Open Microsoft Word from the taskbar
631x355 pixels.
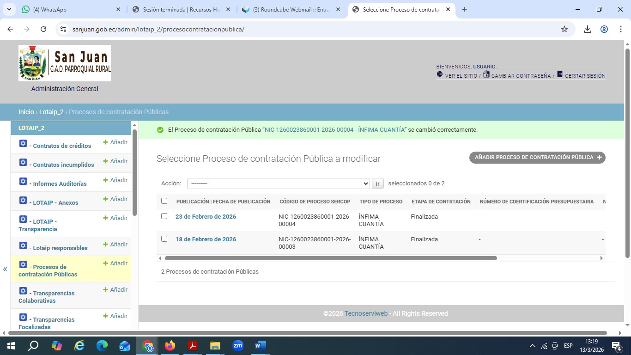(260, 345)
